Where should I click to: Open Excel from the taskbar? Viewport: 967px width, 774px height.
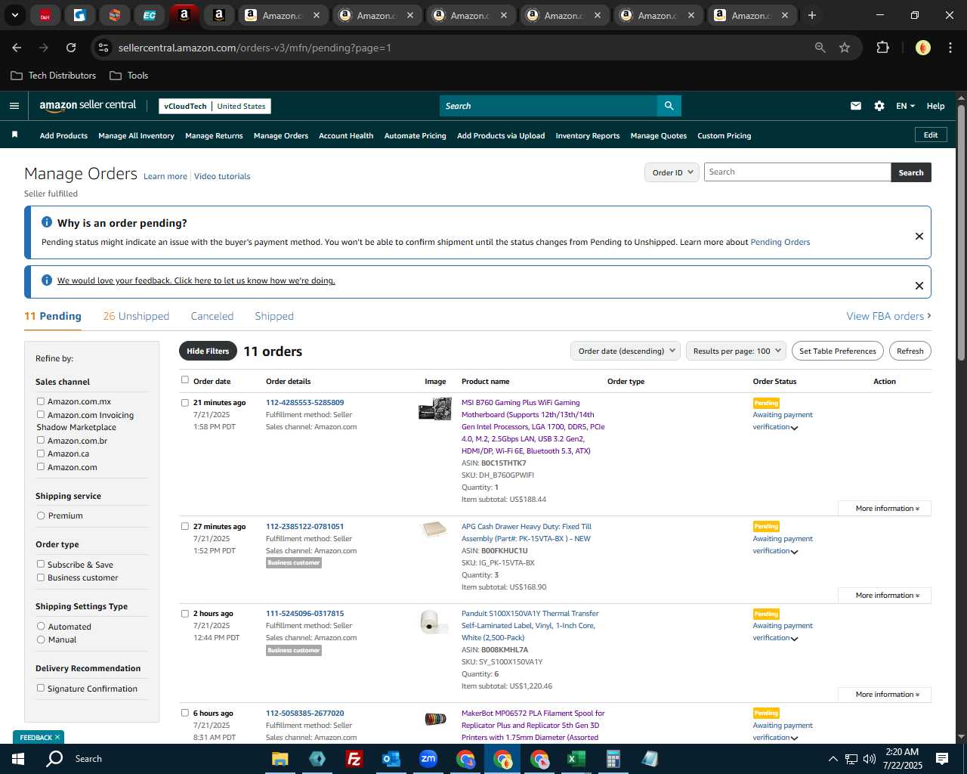pos(576,759)
